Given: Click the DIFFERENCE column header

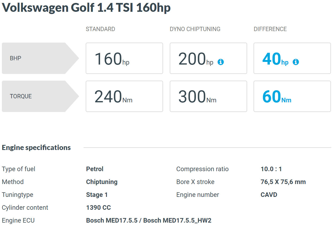Looking at the screenshot, I should (270, 29).
